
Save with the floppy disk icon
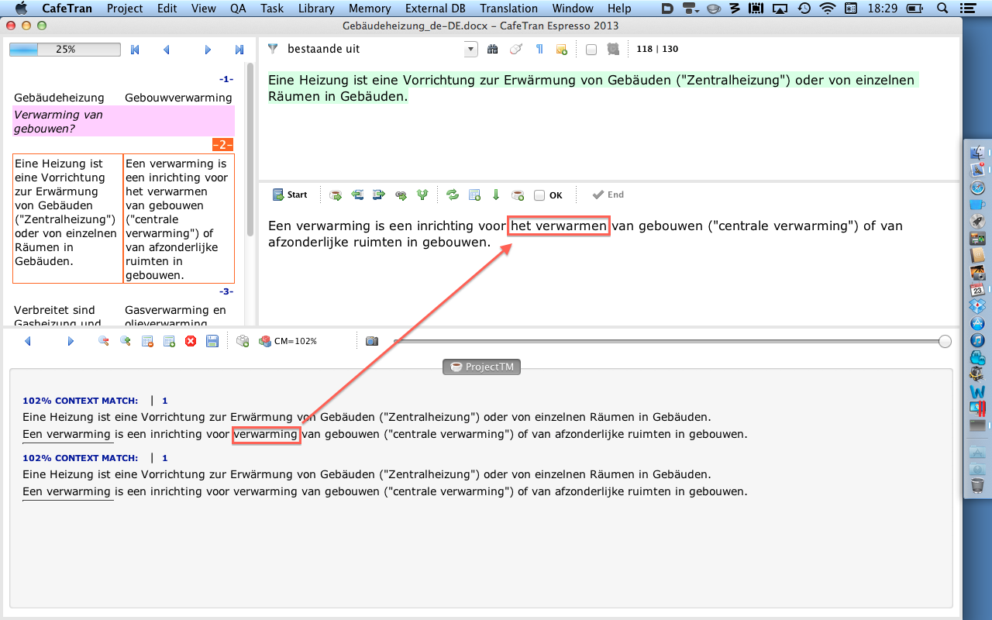tap(212, 341)
